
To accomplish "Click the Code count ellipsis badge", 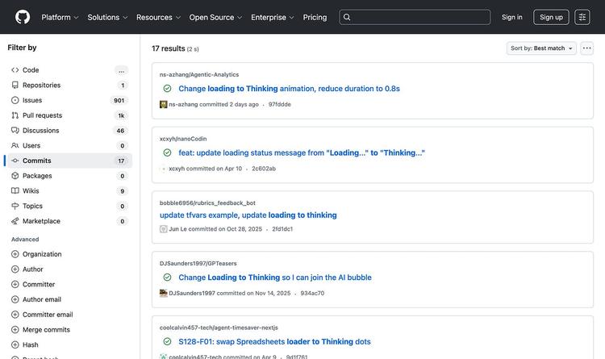I will point(121,71).
